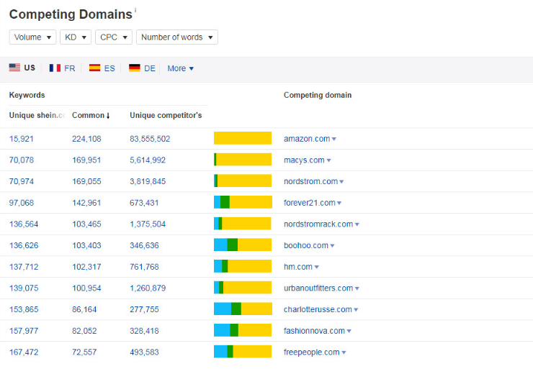The image size is (533, 387).
Task: Click the freepeople.com keyword overlap bar
Action: 243,352
